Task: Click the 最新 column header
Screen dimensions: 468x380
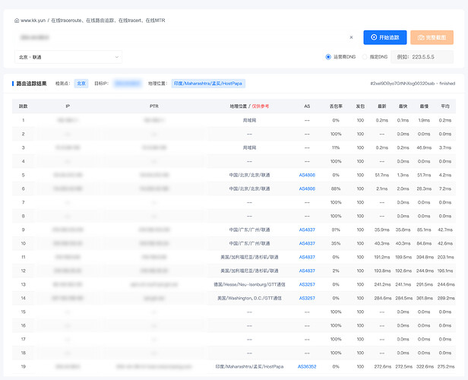Action: click(x=382, y=106)
